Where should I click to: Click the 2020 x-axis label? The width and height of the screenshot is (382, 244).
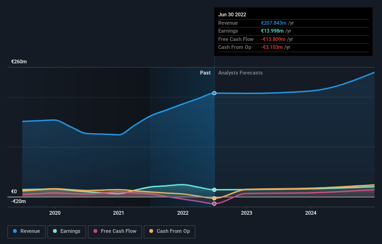[55, 213]
